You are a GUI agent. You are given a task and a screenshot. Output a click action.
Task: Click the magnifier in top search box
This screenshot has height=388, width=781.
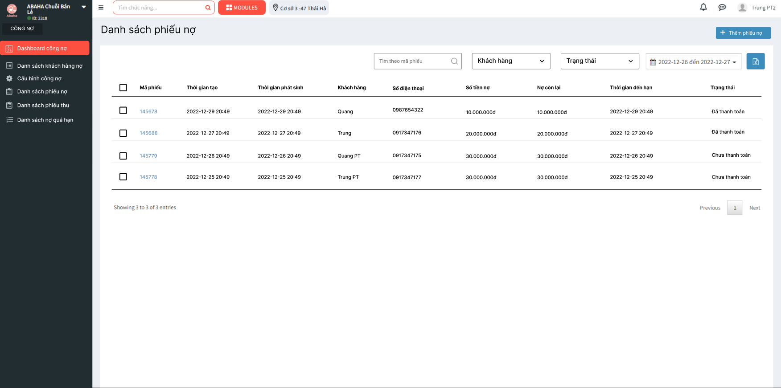click(x=208, y=8)
